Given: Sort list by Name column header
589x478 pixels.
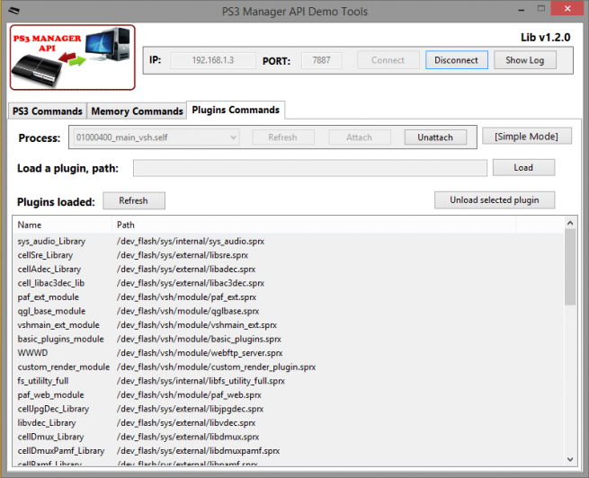Looking at the screenshot, I should tap(61, 225).
